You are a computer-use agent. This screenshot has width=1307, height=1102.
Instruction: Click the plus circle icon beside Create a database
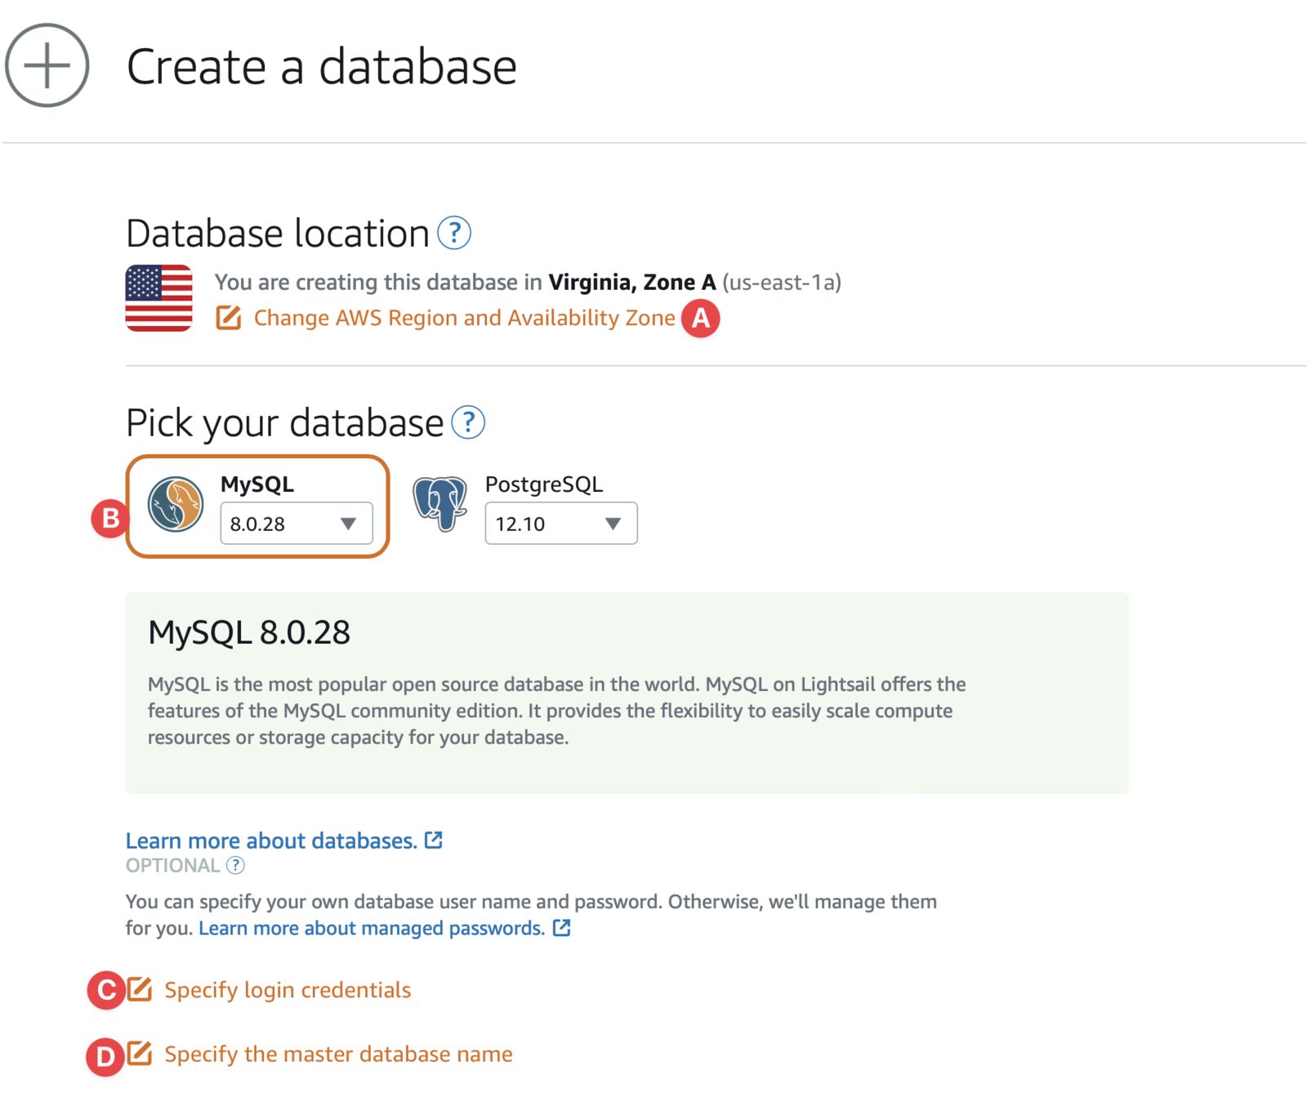[47, 65]
